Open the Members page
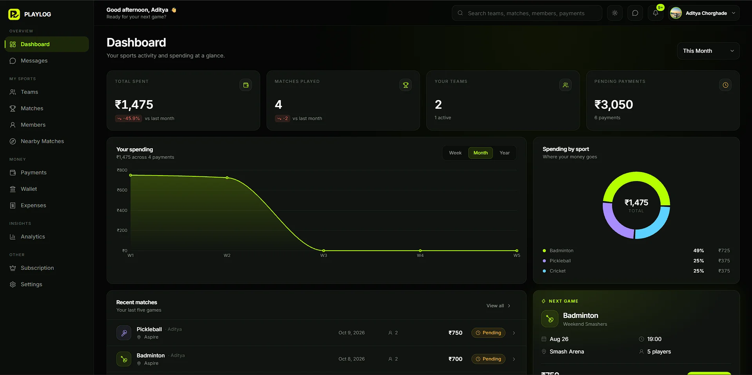This screenshot has height=375, width=752. click(x=47, y=125)
